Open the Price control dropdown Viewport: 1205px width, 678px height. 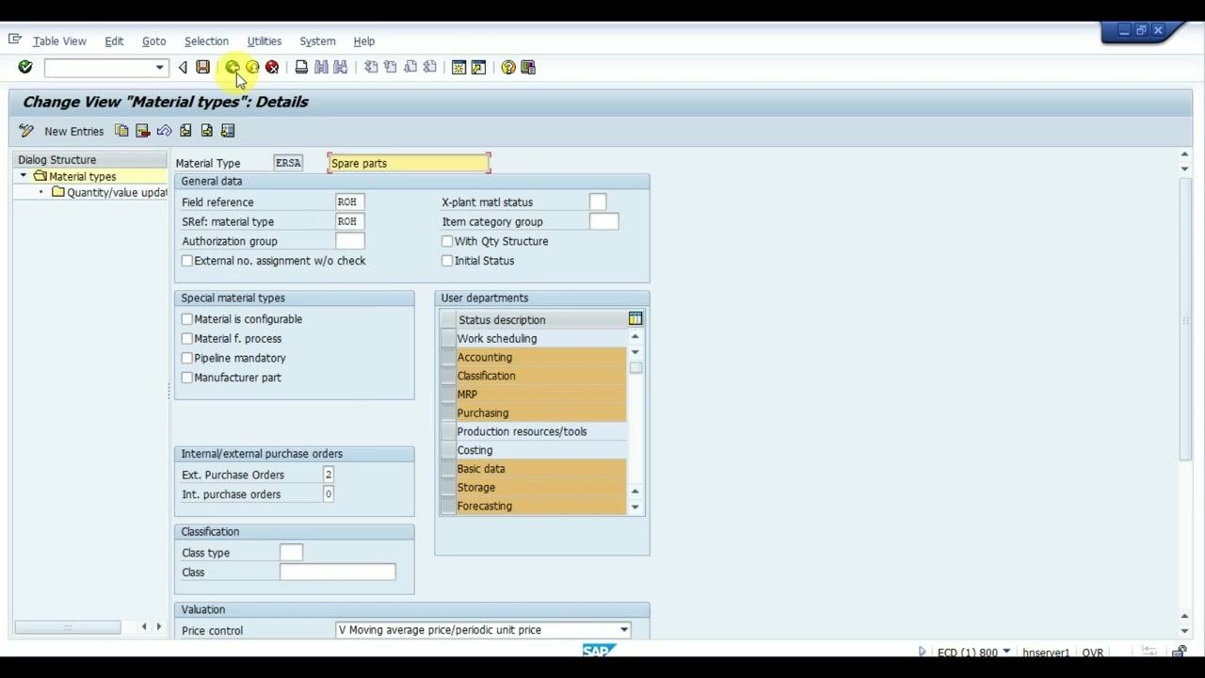tap(623, 630)
